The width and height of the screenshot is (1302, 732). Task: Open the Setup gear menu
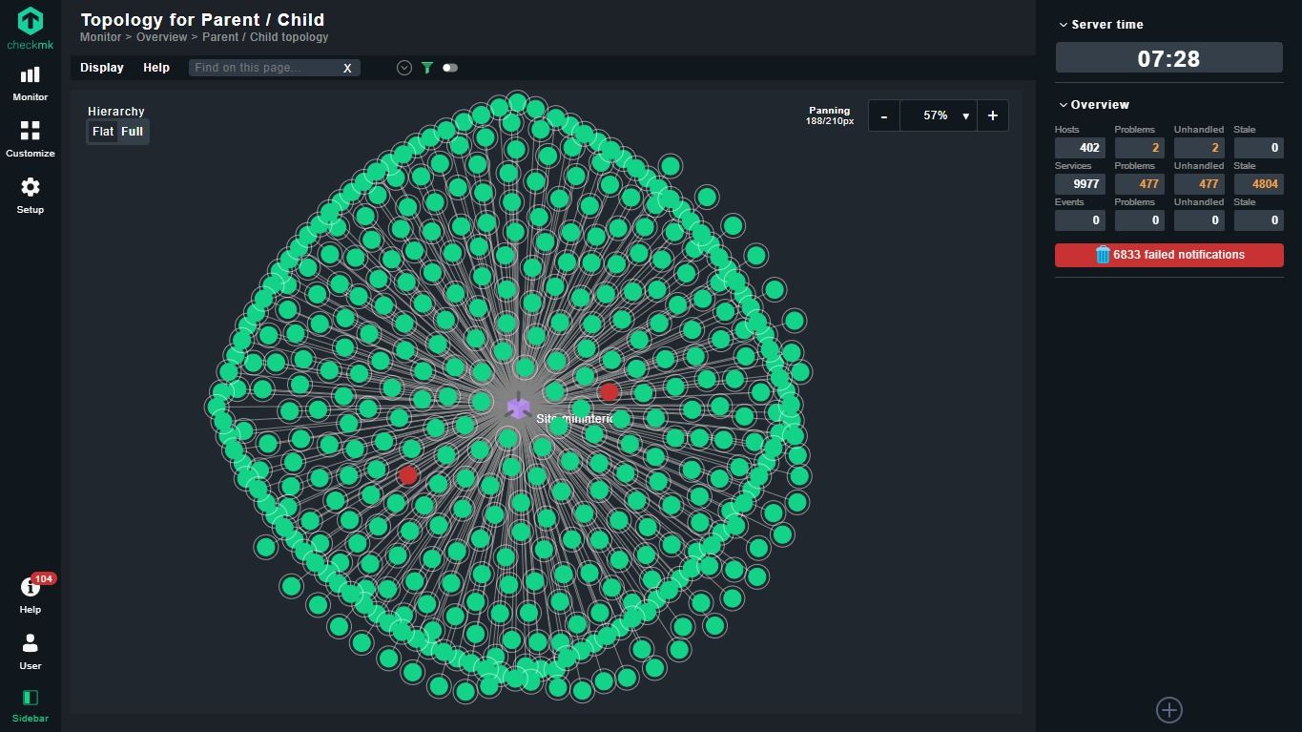pyautogui.click(x=30, y=195)
